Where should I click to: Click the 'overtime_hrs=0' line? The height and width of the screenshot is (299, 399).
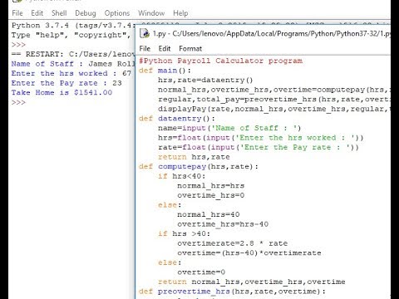tap(210, 195)
